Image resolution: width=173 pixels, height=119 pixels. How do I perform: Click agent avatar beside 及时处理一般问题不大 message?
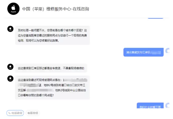(10, 29)
